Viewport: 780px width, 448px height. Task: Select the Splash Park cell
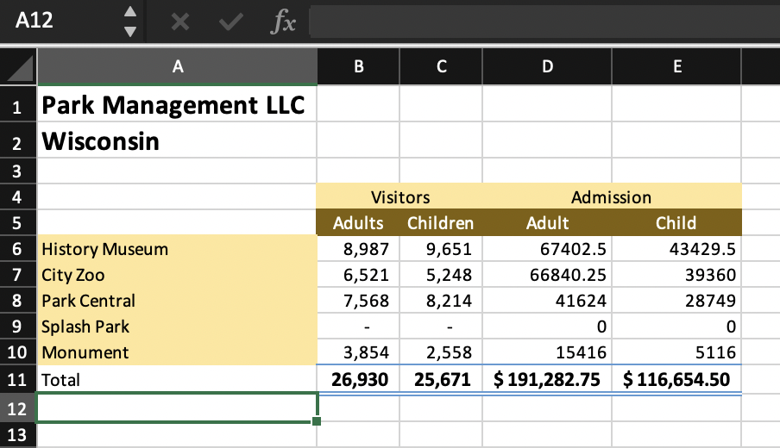point(177,327)
